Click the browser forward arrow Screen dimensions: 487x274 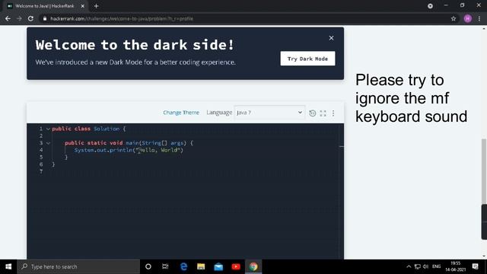(x=19, y=18)
